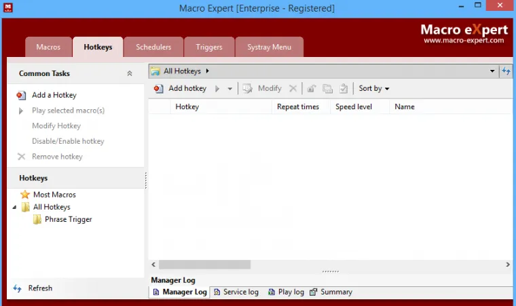
Task: Switch to the Service log tab
Action: click(236, 292)
